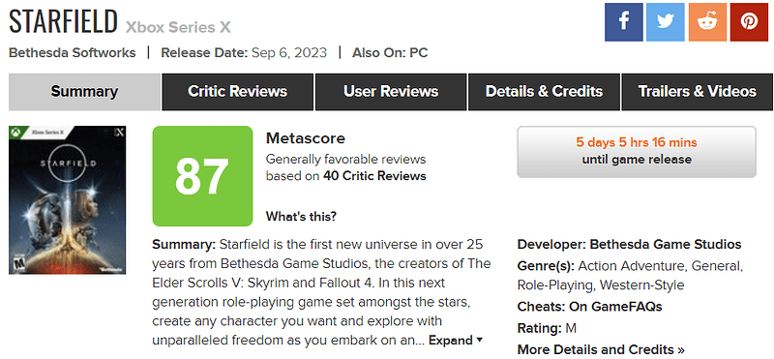Go to the Details & Credits tab

544,92
